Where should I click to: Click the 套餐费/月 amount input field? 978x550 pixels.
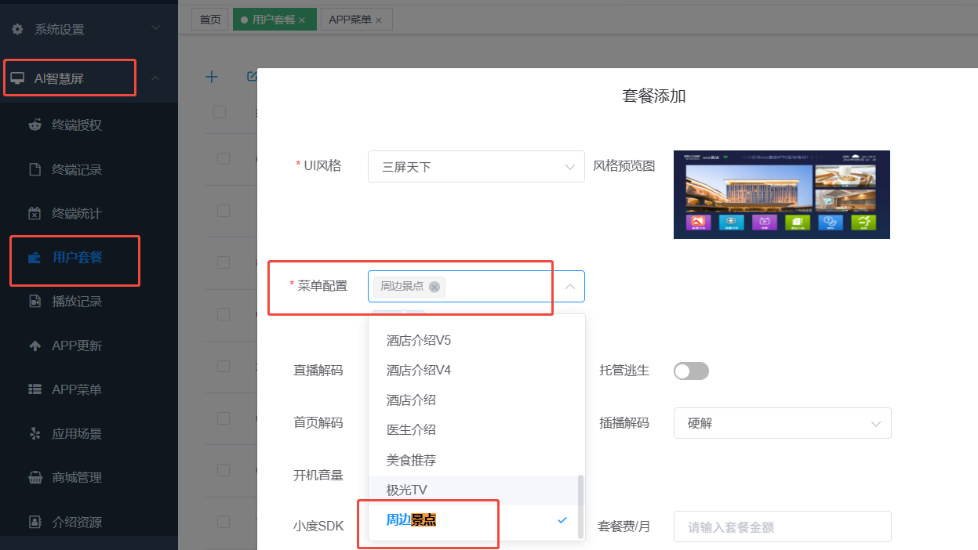(x=781, y=526)
